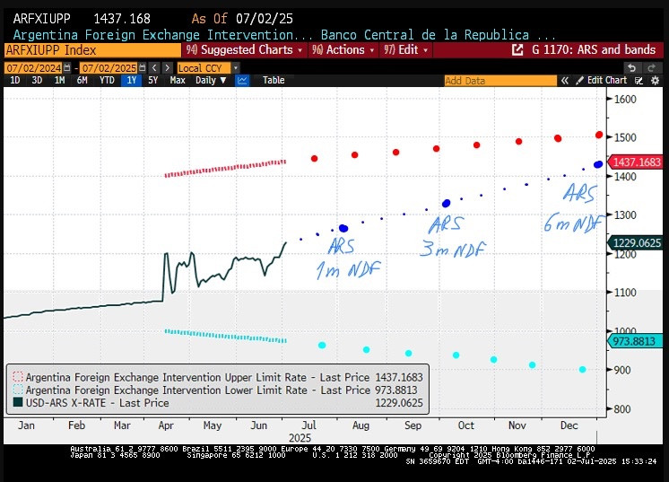Open the start date calendar picker

pyautogui.click(x=67, y=68)
